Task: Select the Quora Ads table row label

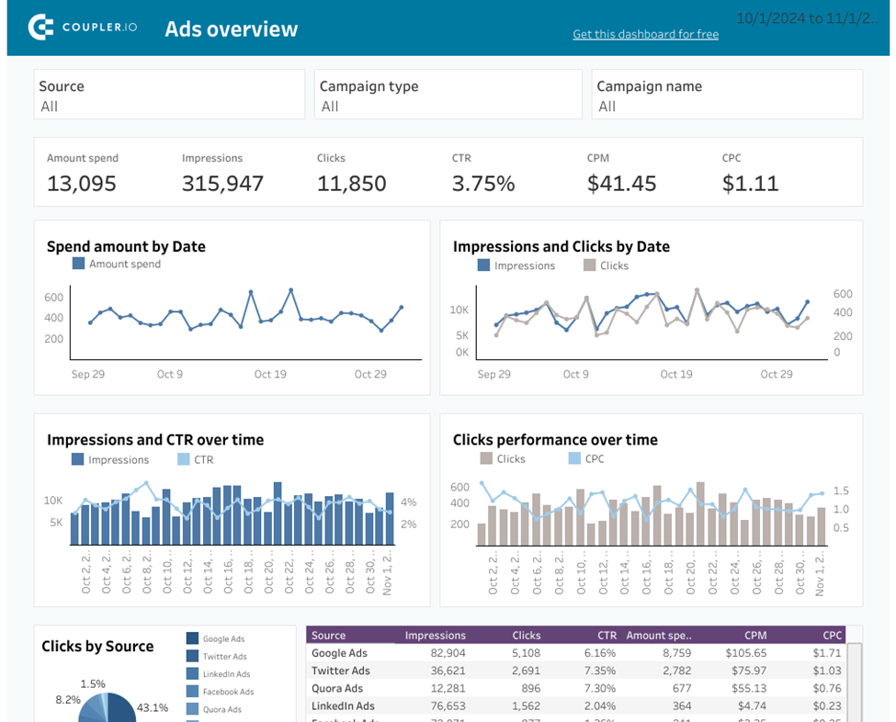Action: [337, 688]
